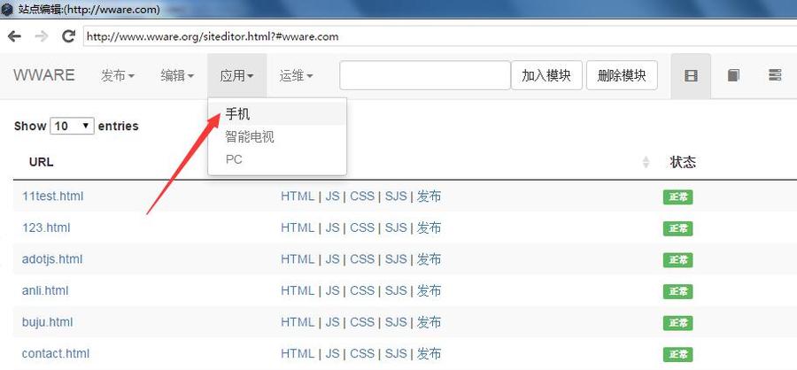Click HTML link in buju.html row
The height and width of the screenshot is (370, 797).
(298, 322)
